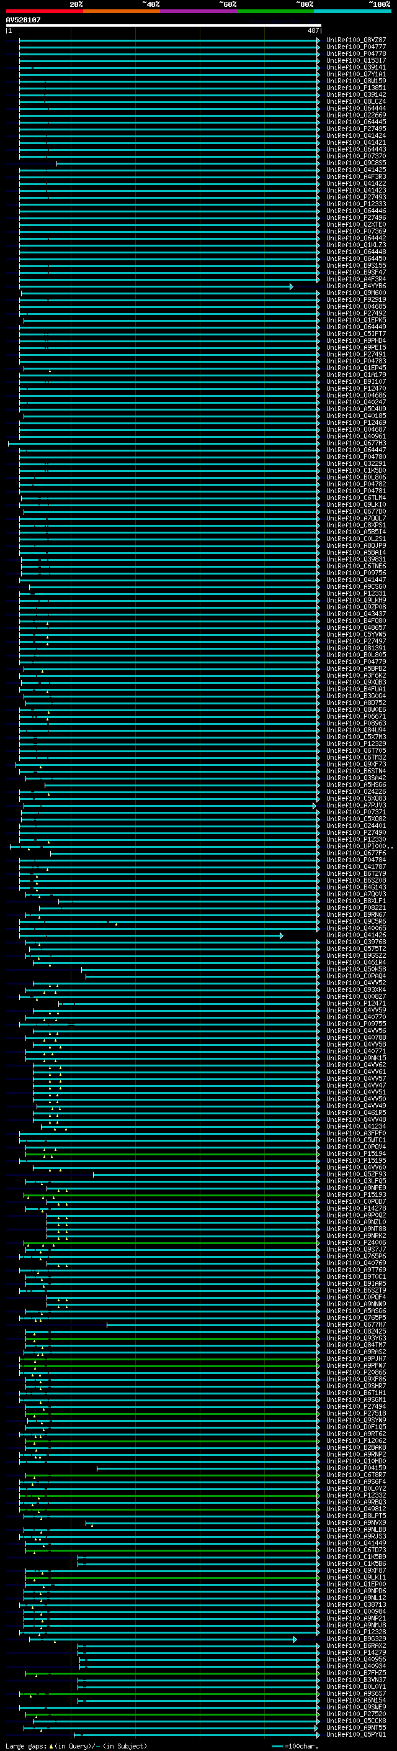This screenshot has height=1751, width=397.
Task: Select the UniRef100_C6T8R7 label
Action: [x=355, y=1476]
